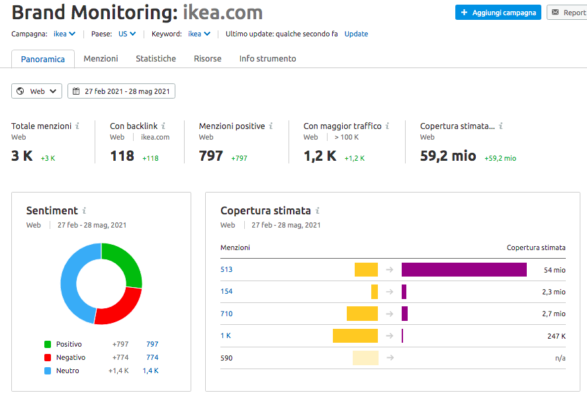The image size is (587, 393).
Task: Open the 1 K mentions link
Action: click(226, 335)
